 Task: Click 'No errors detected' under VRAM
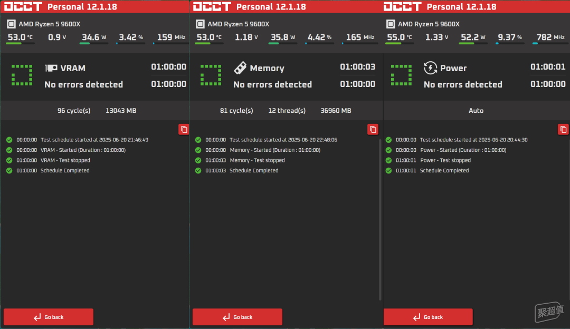click(x=83, y=84)
